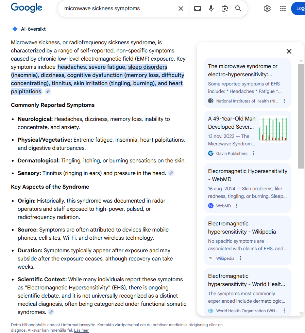Click the blue login button
This screenshot has height=333, width=305.
click(x=298, y=9)
